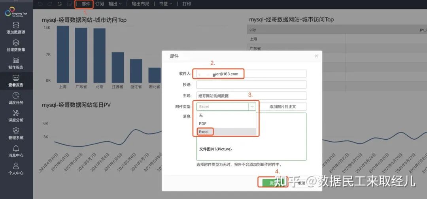Screen dimensions: 427x199
Task: Open 调度任务 in the sidebar
Action: pyautogui.click(x=16, y=99)
